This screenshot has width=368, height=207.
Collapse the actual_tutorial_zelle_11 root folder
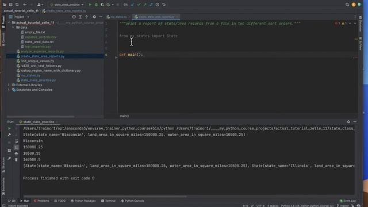tap(9, 22)
